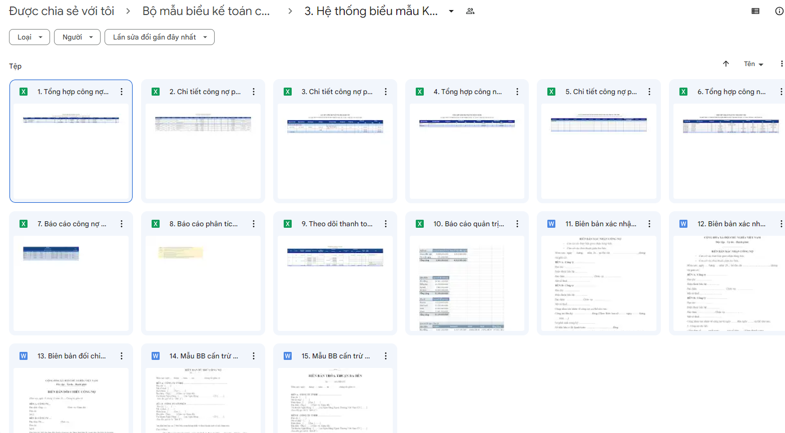
Task: Open the Tên sort options dropdown
Action: pos(753,64)
